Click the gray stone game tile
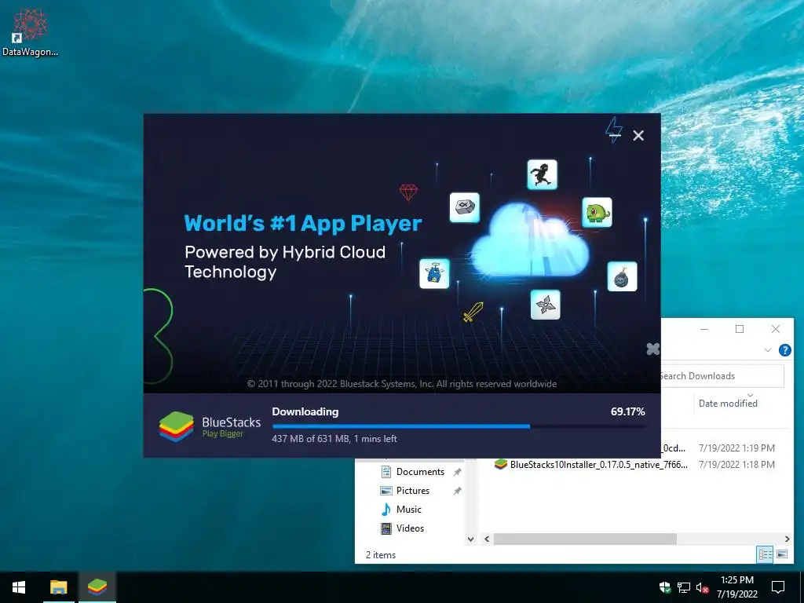The width and height of the screenshot is (804, 603). pyautogui.click(x=465, y=207)
